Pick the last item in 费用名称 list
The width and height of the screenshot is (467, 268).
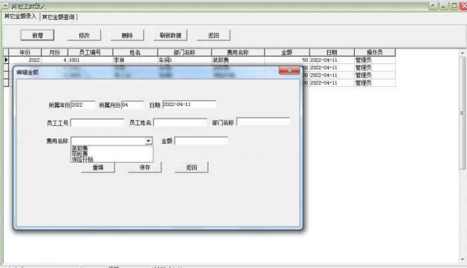(x=82, y=159)
